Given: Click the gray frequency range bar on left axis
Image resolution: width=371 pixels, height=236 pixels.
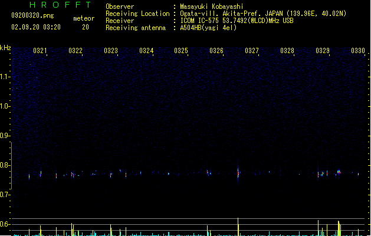Looking at the screenshot, I should 12,165.
